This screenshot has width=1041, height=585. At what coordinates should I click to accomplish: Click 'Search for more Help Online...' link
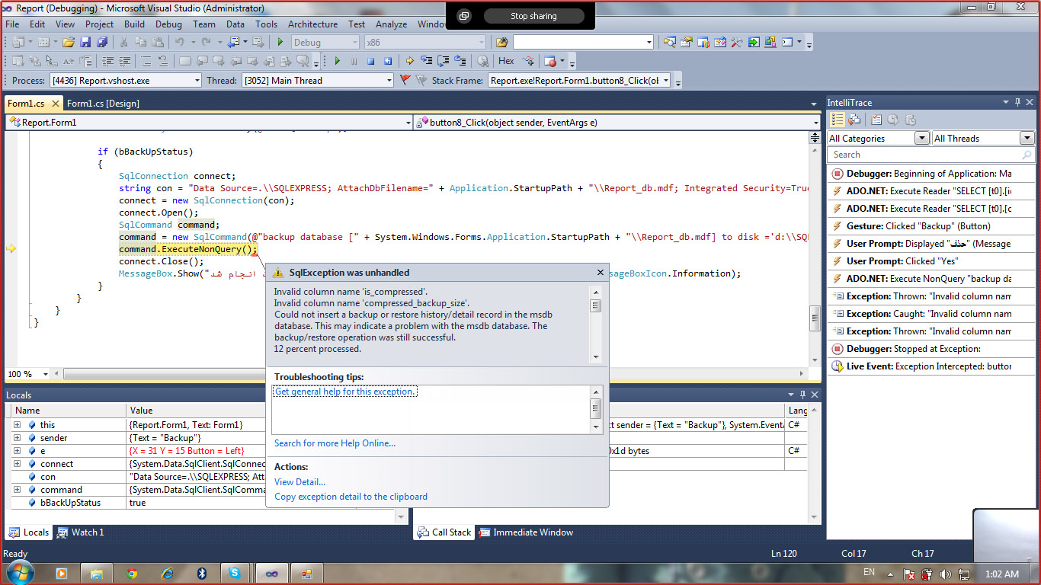point(335,443)
